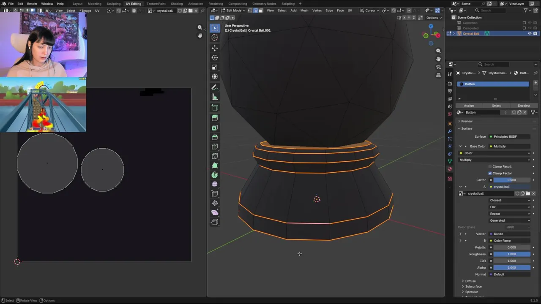Select the Scale tool in viewport toolbar

click(215, 67)
